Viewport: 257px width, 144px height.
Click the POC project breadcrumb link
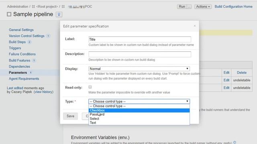pos(80,6)
